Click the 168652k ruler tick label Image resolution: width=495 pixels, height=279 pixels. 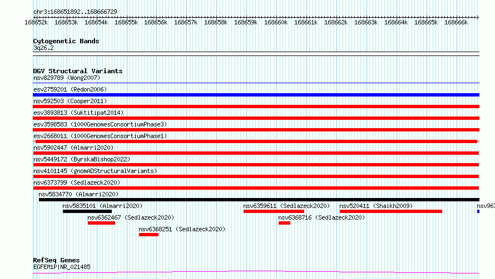tap(36, 22)
